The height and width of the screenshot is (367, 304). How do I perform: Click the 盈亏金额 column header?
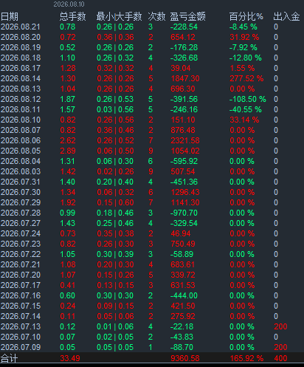tap(188, 16)
